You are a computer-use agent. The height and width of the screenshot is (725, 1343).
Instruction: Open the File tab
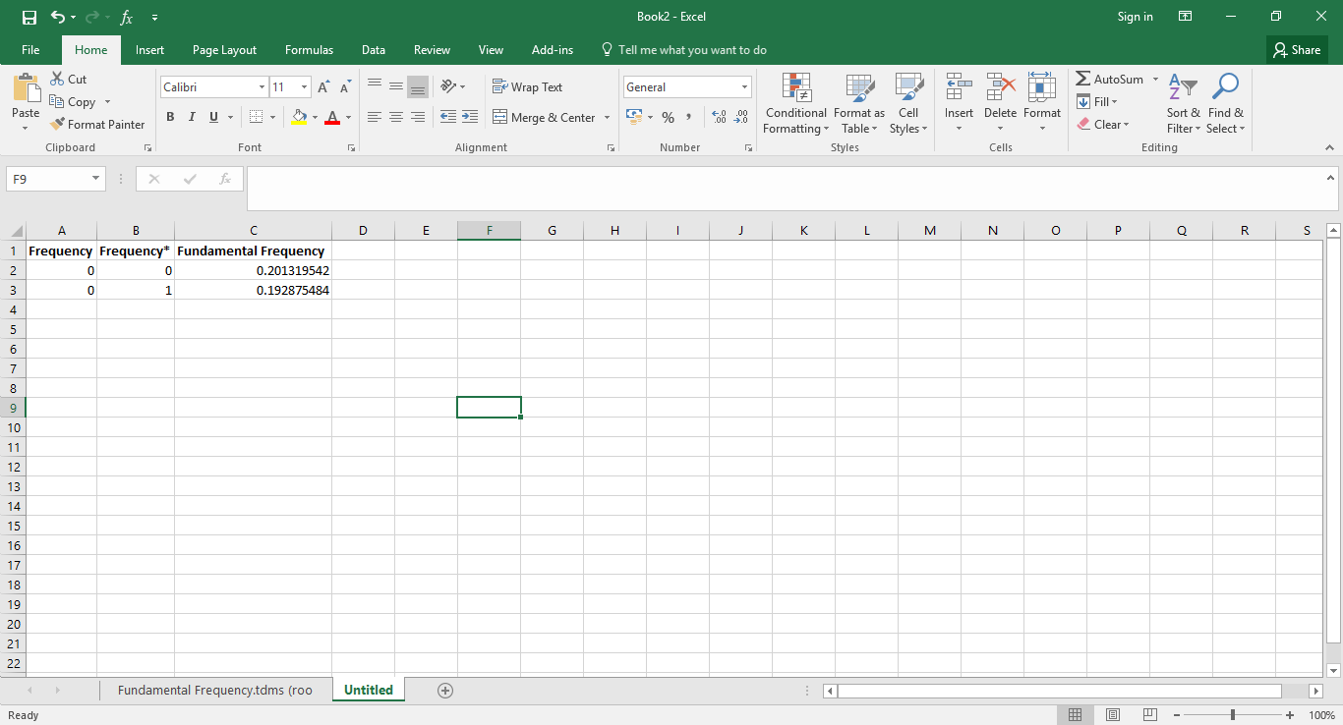pyautogui.click(x=30, y=50)
